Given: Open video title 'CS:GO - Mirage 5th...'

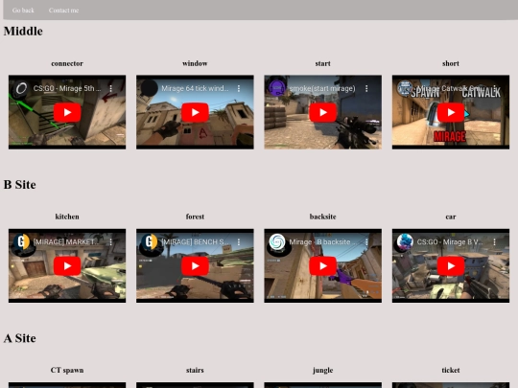Looking at the screenshot, I should [x=67, y=88].
